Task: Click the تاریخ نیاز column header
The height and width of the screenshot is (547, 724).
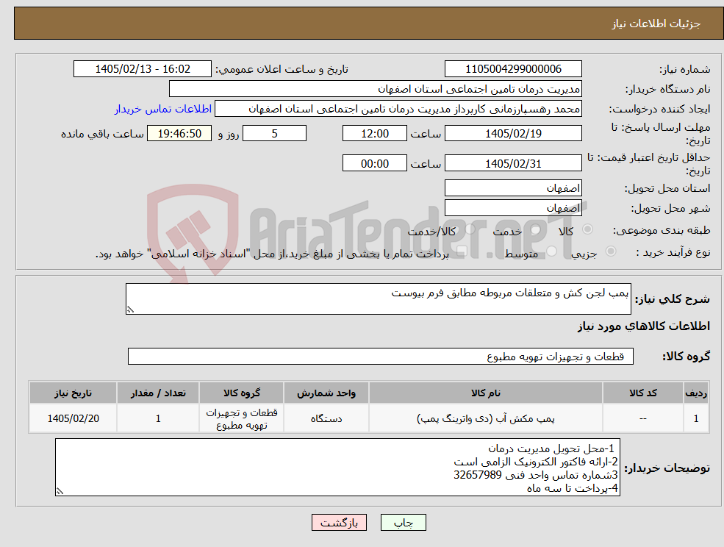Action: tap(73, 393)
